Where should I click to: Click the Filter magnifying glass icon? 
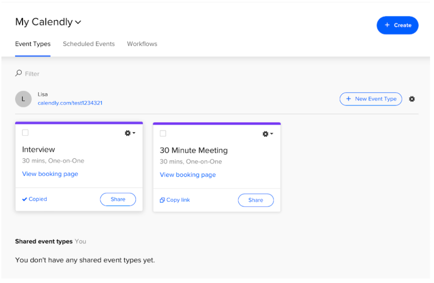[18, 73]
